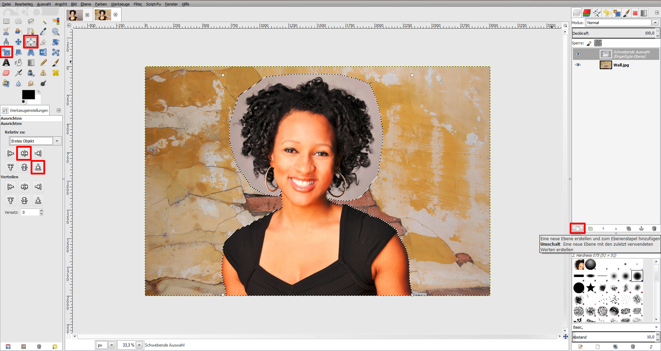661x351 pixels.
Task: Select the Zoom tool
Action: 55,32
